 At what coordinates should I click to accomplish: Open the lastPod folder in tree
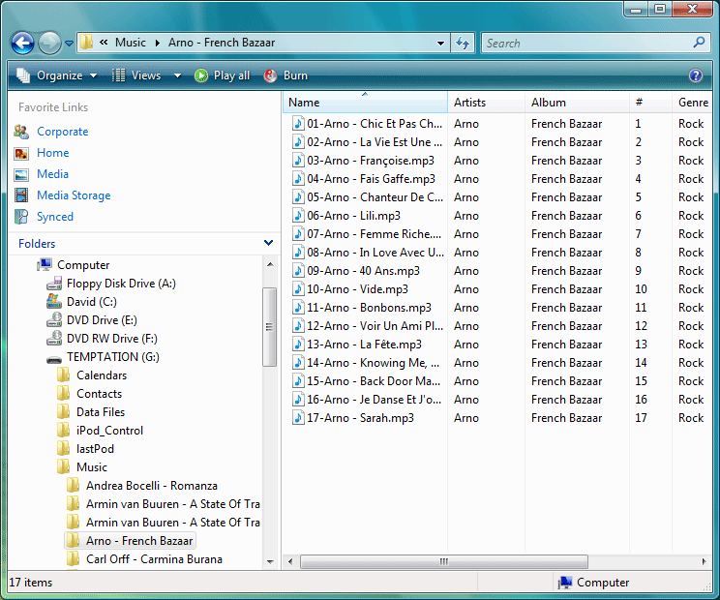95,448
